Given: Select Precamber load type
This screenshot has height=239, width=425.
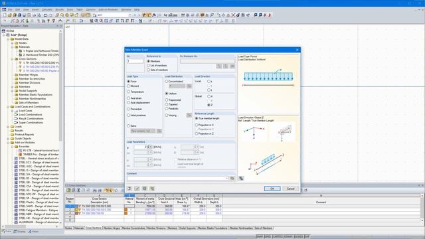Looking at the screenshot, I should click(128, 109).
